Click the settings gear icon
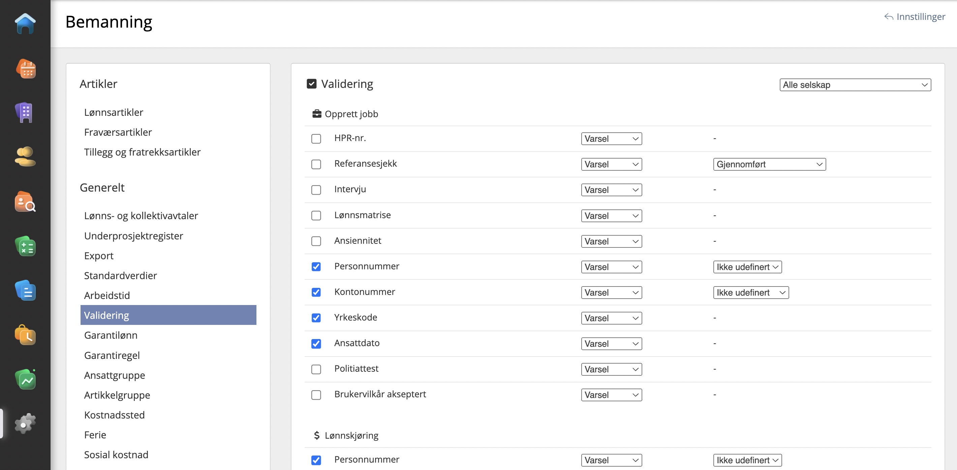 click(25, 424)
